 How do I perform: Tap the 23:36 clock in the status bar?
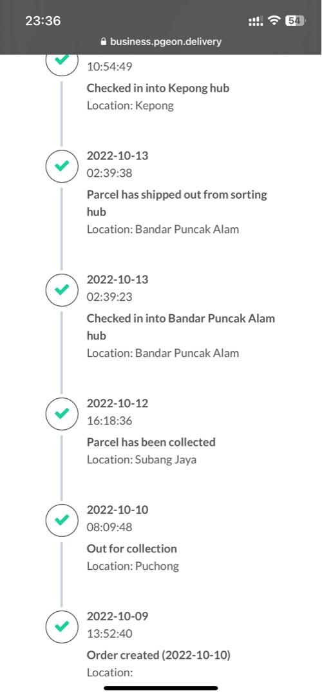(43, 21)
